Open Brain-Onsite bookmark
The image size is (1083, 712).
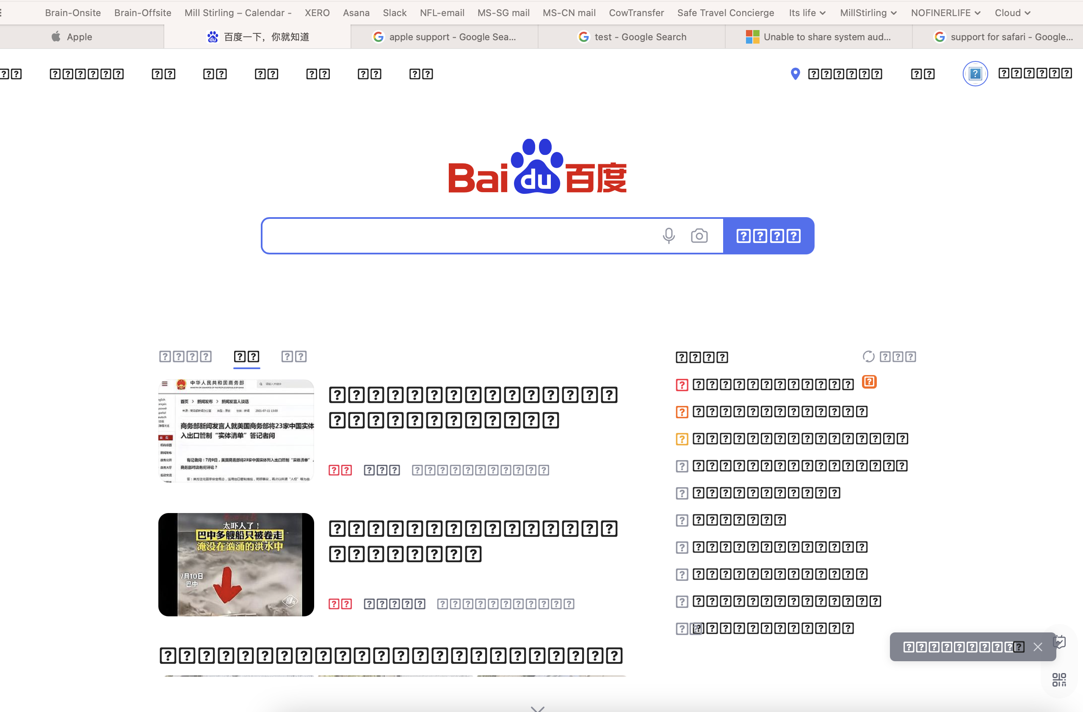(x=73, y=13)
